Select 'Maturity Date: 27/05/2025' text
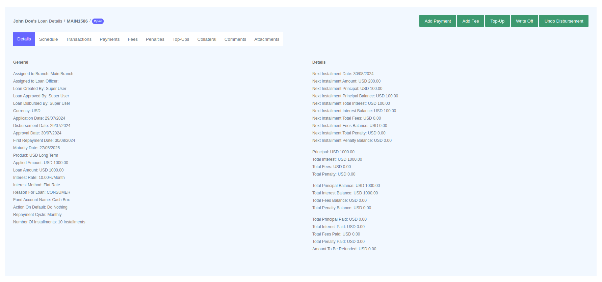The image size is (602, 282). tap(36, 148)
